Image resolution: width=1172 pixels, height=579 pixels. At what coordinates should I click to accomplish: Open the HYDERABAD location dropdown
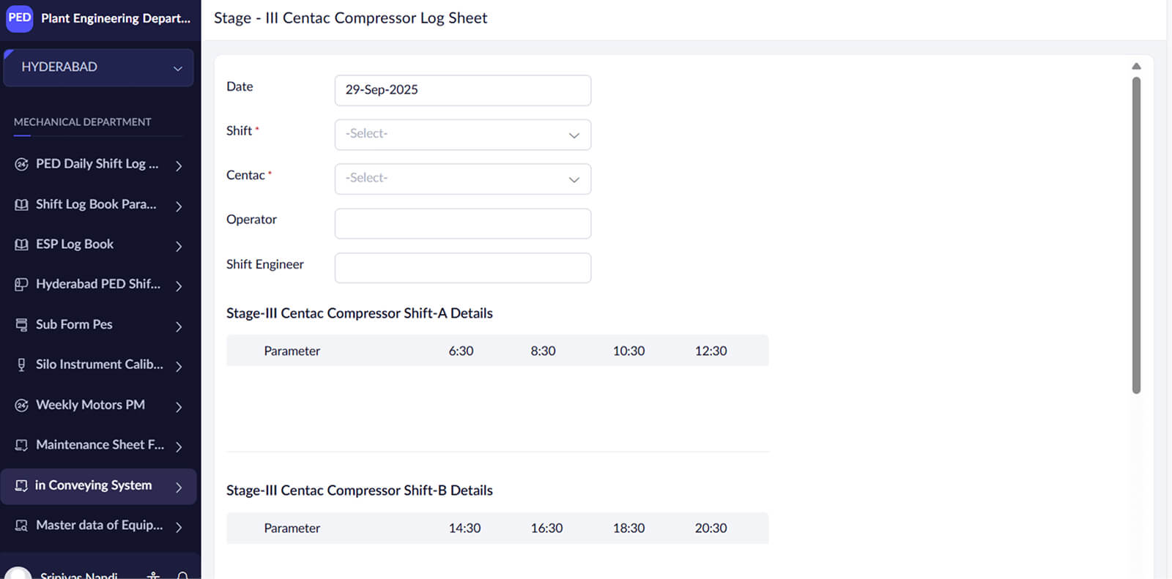[98, 67]
